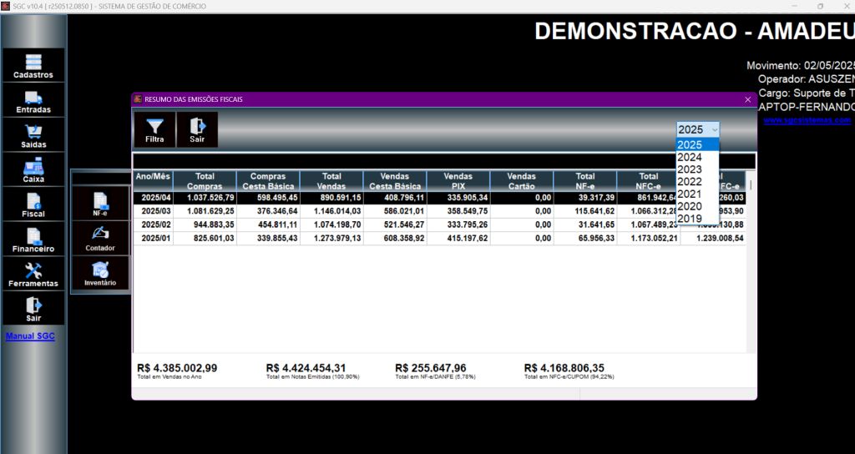Select 2020 in the year list
This screenshot has width=855, height=454.
[x=697, y=206]
